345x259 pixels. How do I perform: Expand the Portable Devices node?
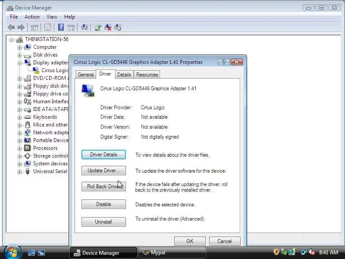[19, 141]
